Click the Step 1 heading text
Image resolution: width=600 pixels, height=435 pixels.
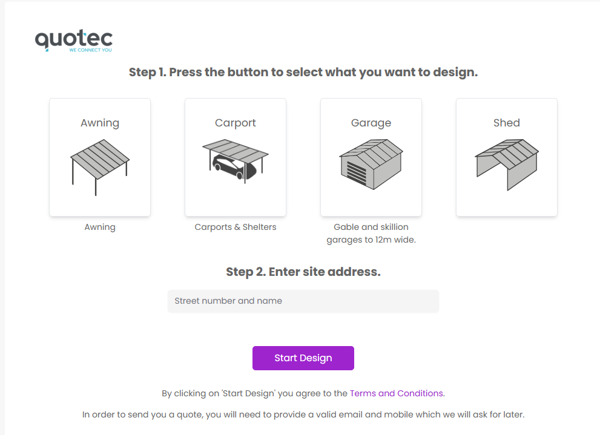pos(303,72)
